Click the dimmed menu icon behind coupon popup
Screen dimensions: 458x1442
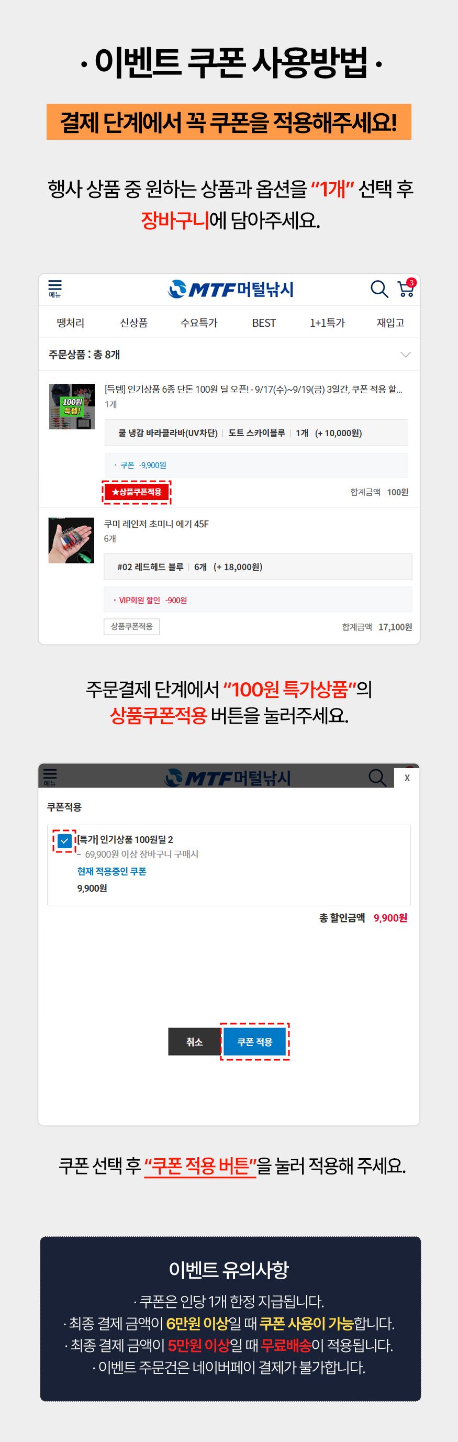coord(50,777)
